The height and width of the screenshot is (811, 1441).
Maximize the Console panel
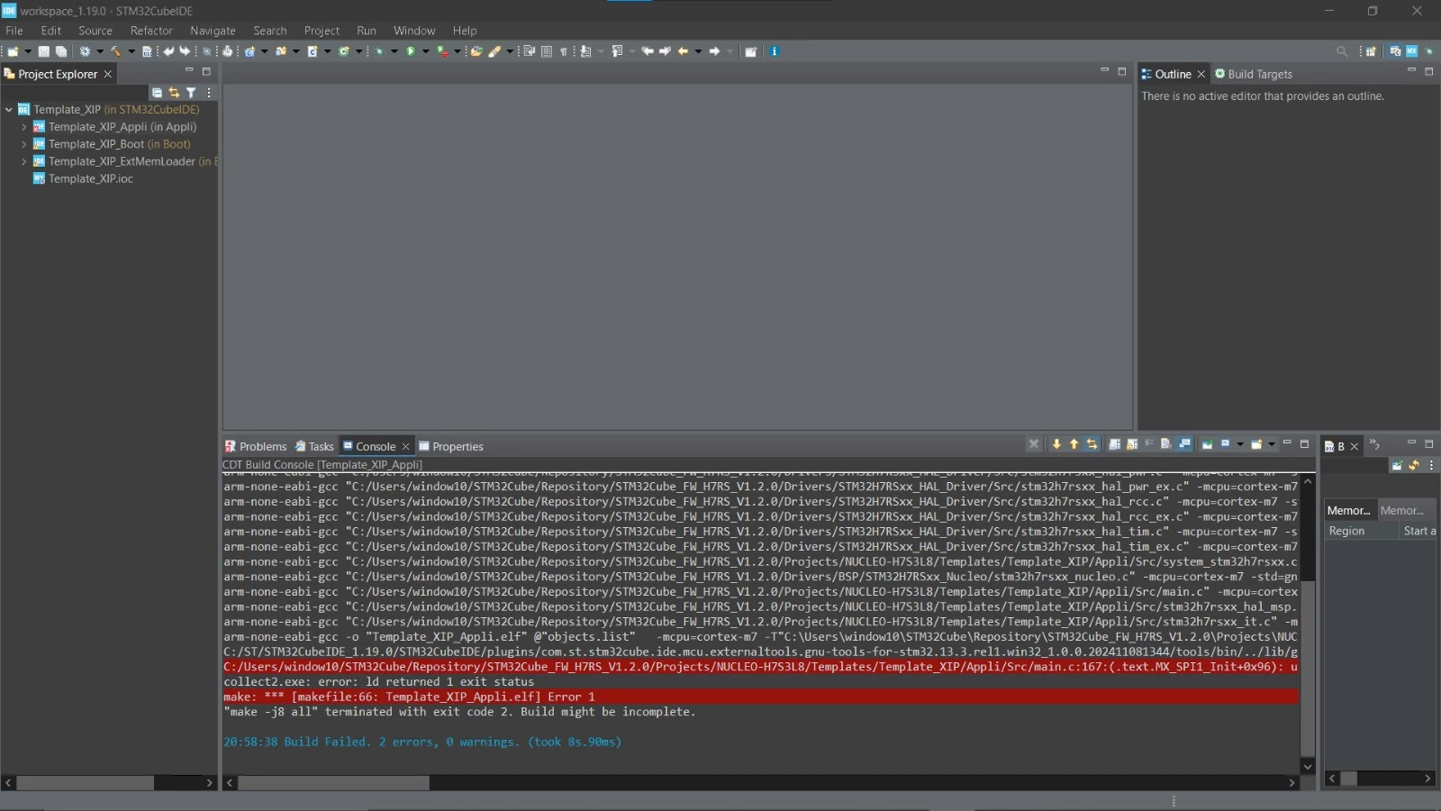tap(1304, 444)
